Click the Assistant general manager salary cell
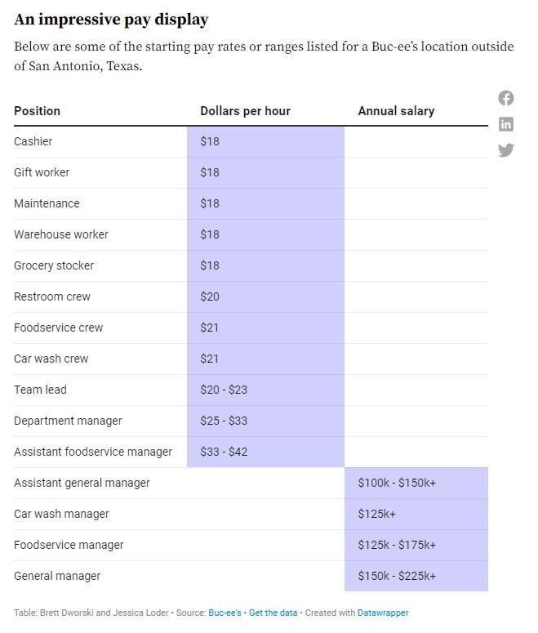 tap(397, 483)
